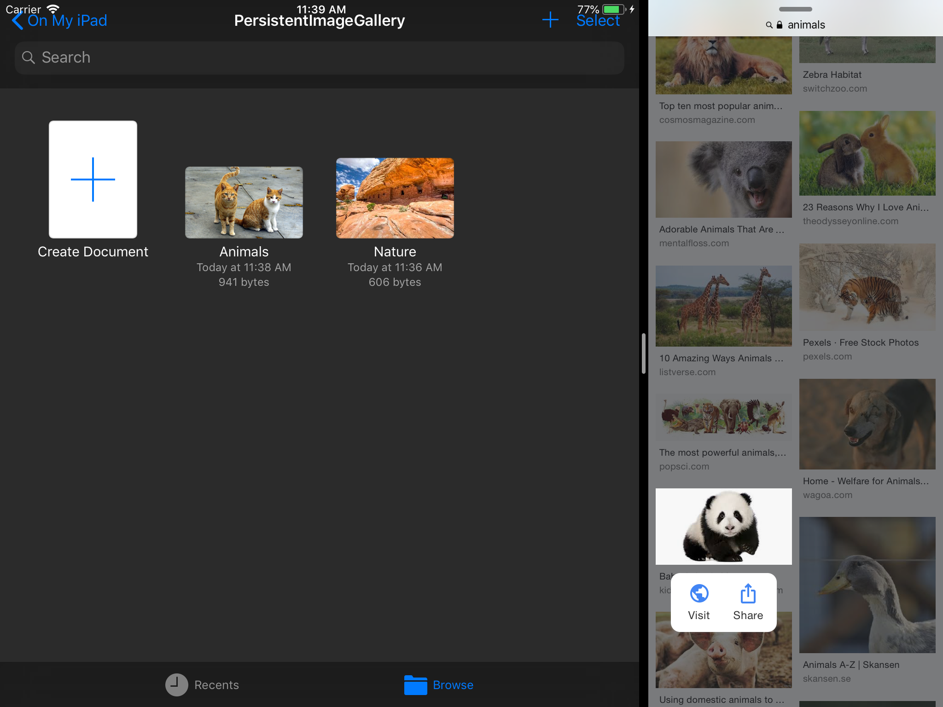Click the split view divider handle
Screen dimensions: 943x707
[643, 353]
